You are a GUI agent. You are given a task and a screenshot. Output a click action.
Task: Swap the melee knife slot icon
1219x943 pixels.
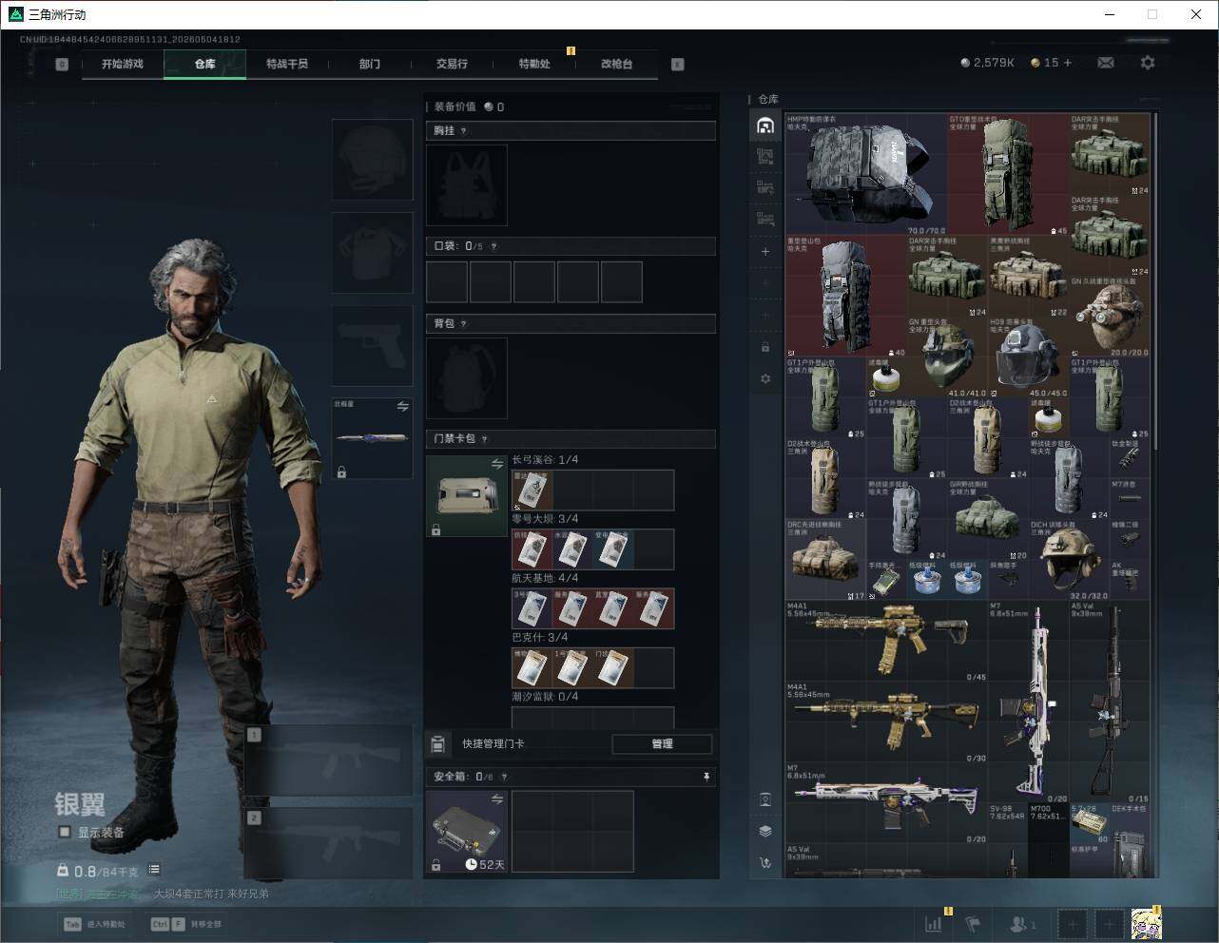coord(403,407)
